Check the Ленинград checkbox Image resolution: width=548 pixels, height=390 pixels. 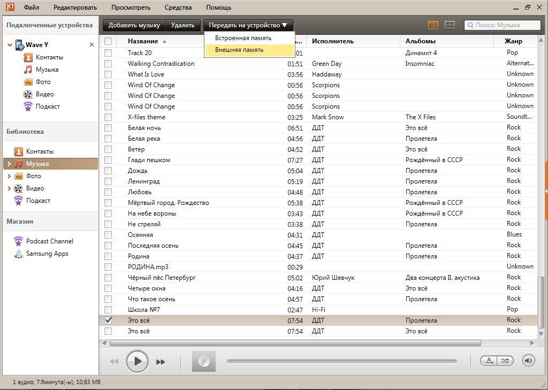tap(108, 181)
